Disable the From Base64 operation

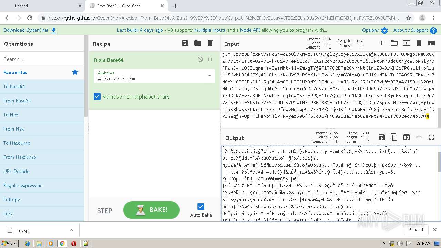[200, 59]
